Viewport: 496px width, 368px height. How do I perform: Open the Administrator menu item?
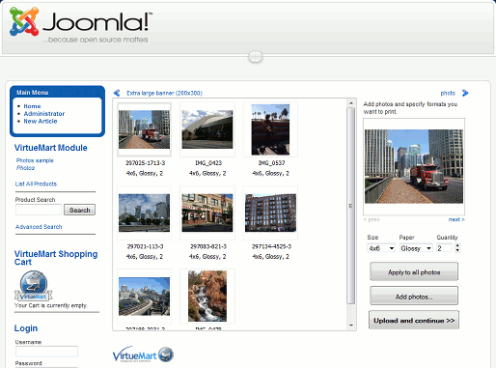point(44,114)
